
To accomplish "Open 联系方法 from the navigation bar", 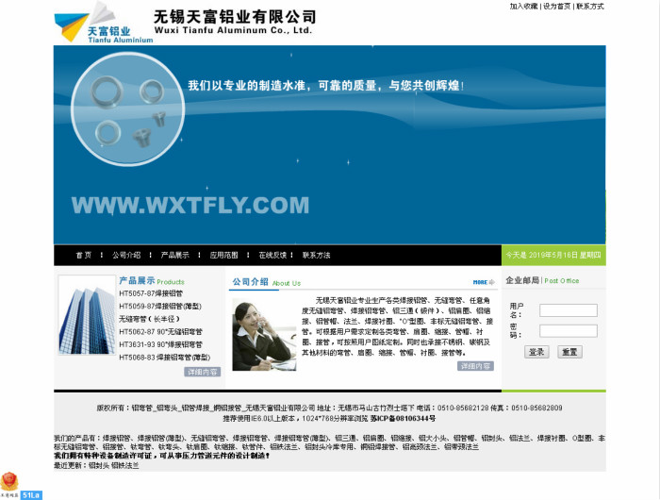I will (x=317, y=255).
